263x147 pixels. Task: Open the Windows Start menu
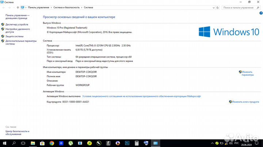tap(4, 143)
